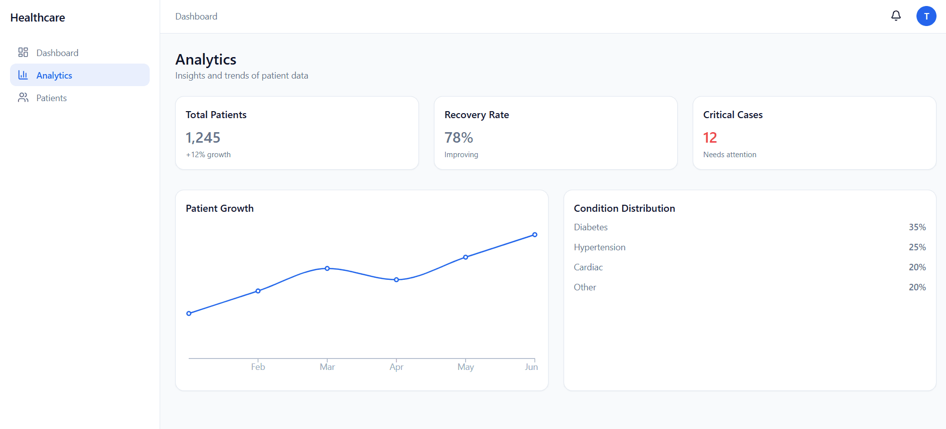Click the notification bell icon
The image size is (946, 429).
click(x=896, y=16)
